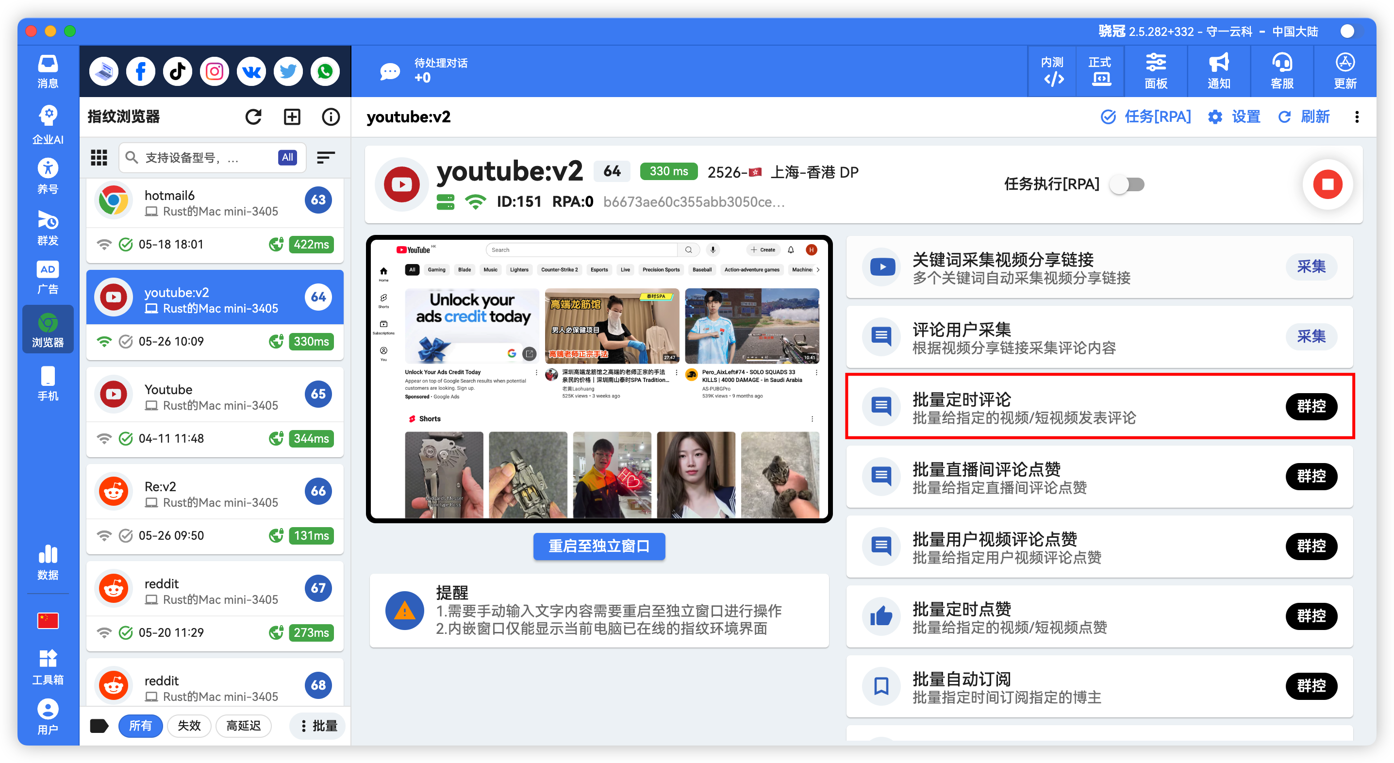The image size is (1394, 763).
Task: Open the three-dot overflow menu top right
Action: pos(1357,117)
